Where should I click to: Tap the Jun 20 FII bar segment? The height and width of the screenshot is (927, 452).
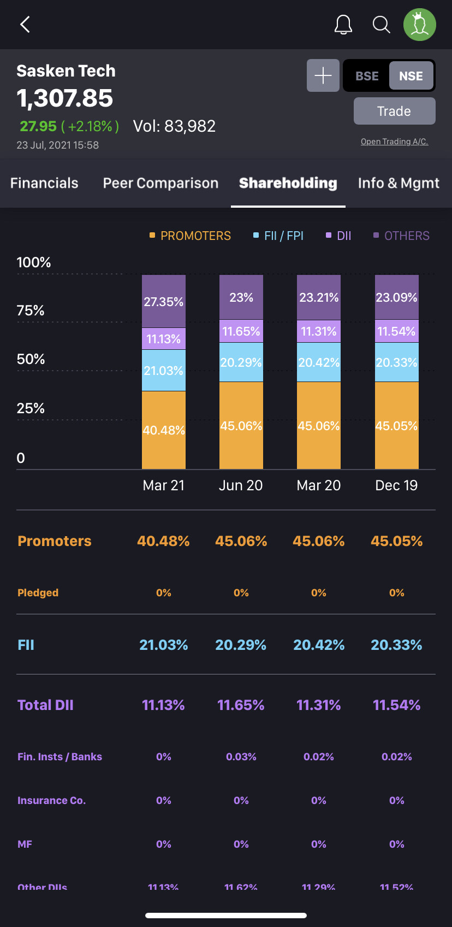pyautogui.click(x=241, y=362)
